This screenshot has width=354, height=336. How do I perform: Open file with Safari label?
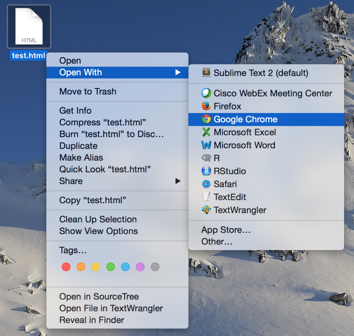225,184
